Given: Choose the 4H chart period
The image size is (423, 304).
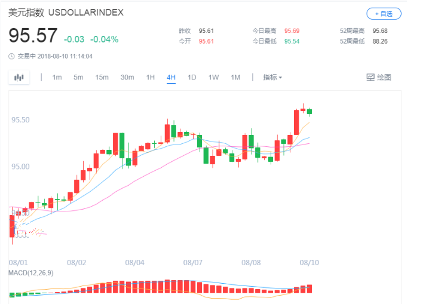Looking at the screenshot, I should click(x=171, y=78).
